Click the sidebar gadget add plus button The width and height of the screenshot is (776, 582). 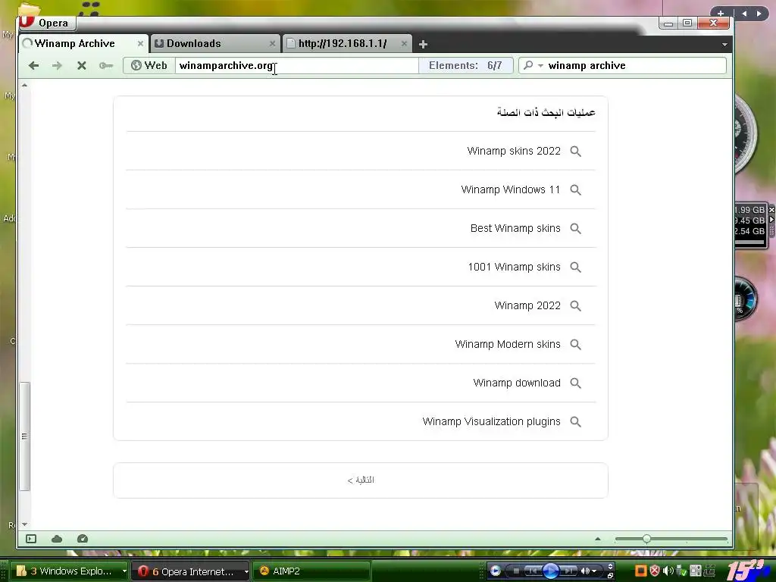click(721, 14)
